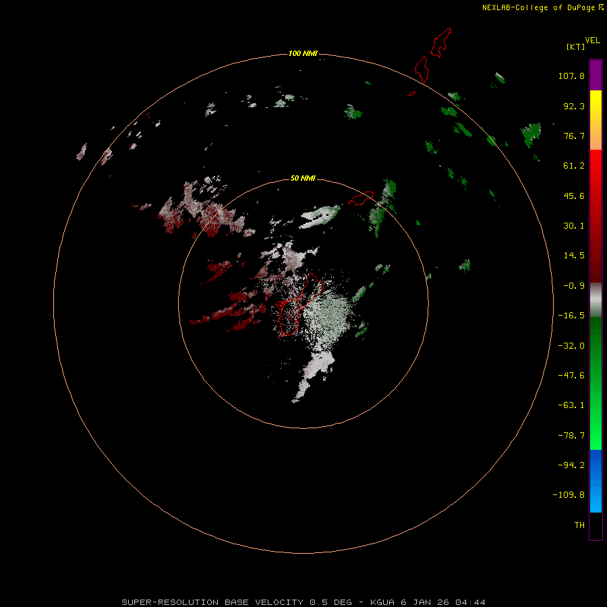The height and width of the screenshot is (607, 607).
Task: Click the 45.6 legend value
Action: pyautogui.click(x=574, y=196)
